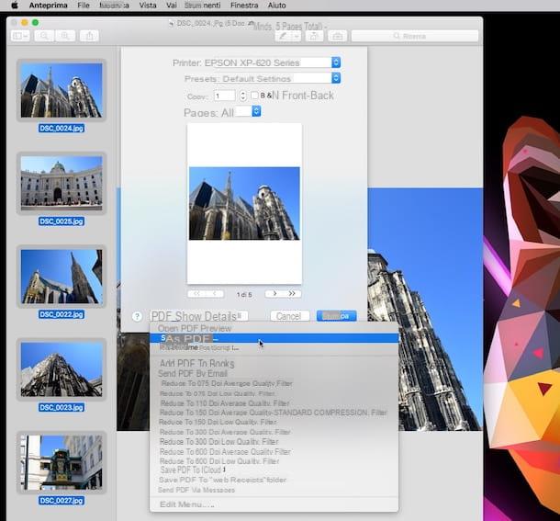
Task: Open the Apple menu
Action: pyautogui.click(x=15, y=6)
